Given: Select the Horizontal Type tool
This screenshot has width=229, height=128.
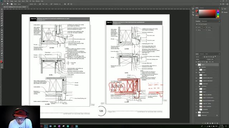Looking at the screenshot, I should click(1, 46).
